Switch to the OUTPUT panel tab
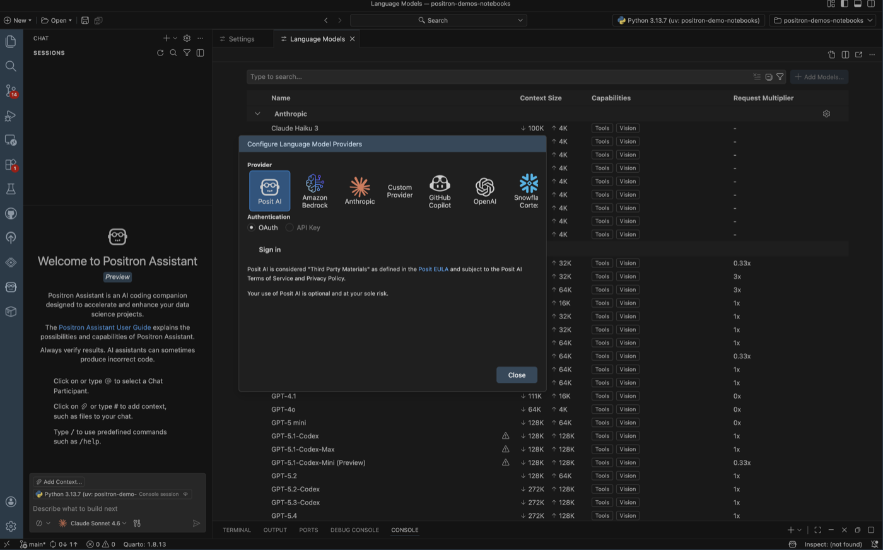883x550 pixels. click(275, 530)
